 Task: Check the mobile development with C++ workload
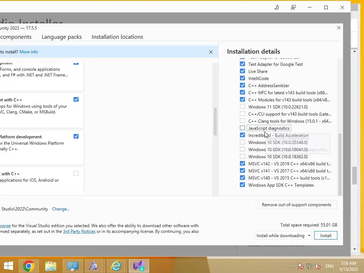(76, 173)
